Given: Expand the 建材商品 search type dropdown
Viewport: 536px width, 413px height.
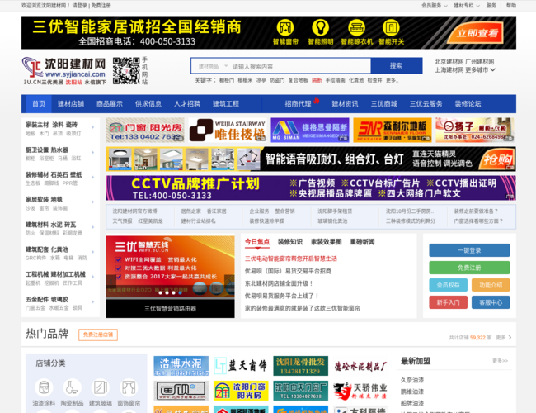Looking at the screenshot, I should [x=210, y=66].
